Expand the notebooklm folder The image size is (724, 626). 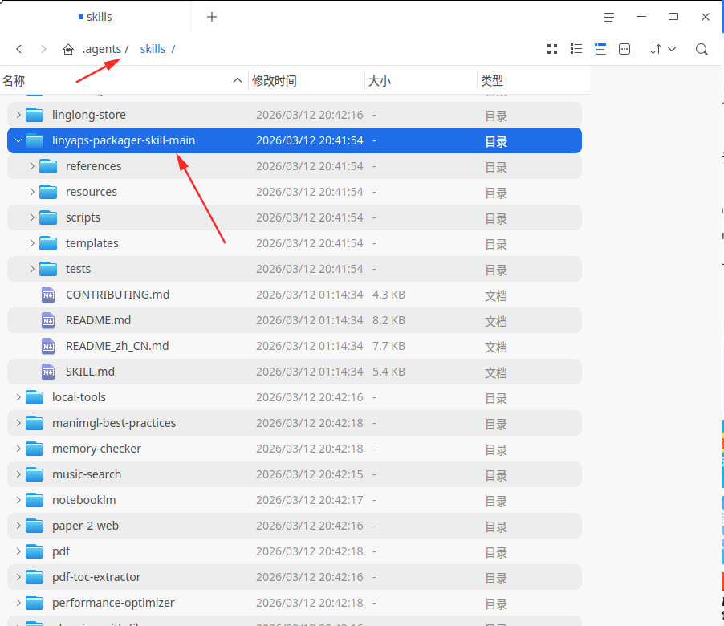point(18,500)
